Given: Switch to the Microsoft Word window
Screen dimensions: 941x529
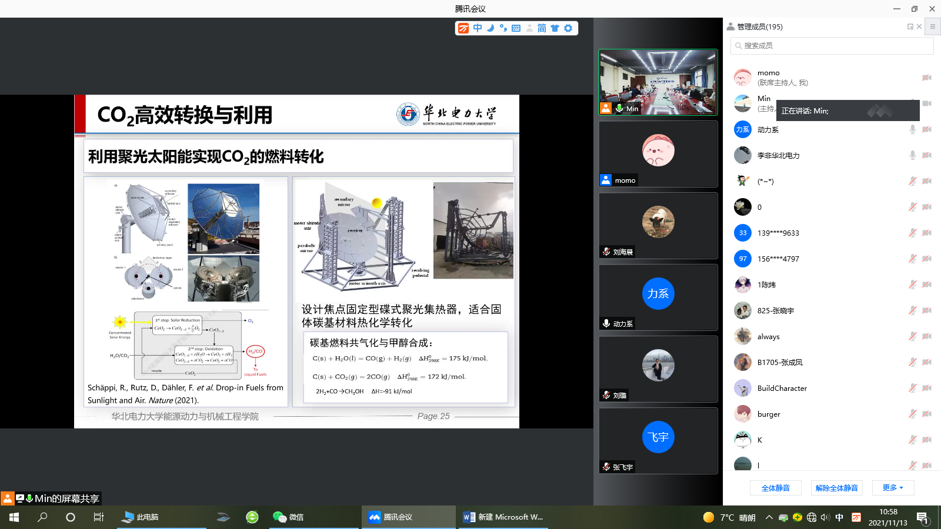Looking at the screenshot, I should (x=503, y=517).
